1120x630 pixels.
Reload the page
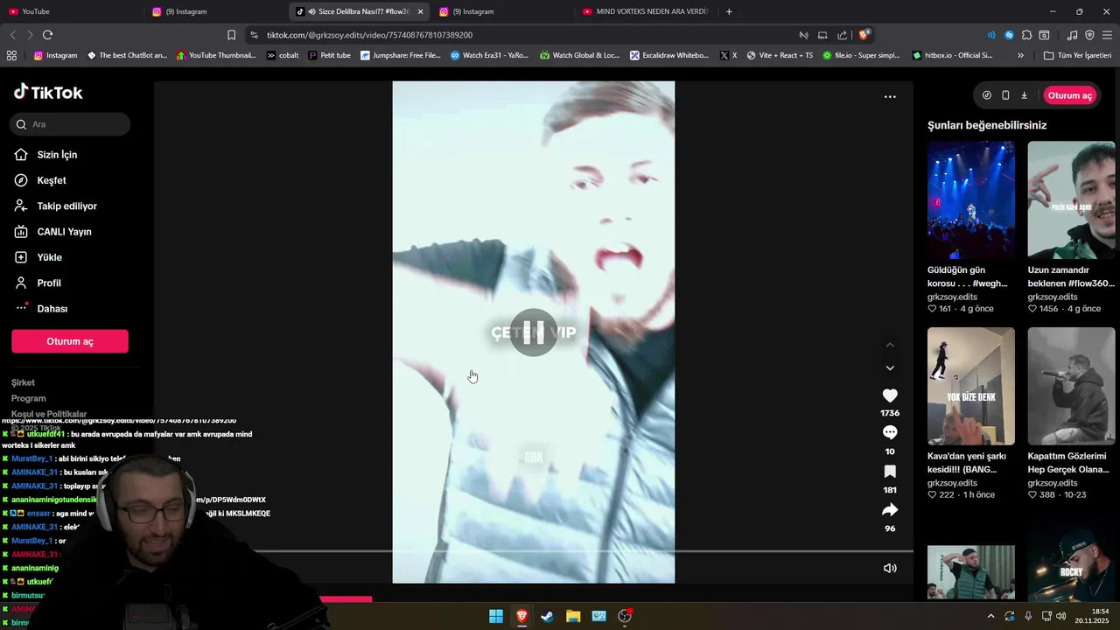47,35
